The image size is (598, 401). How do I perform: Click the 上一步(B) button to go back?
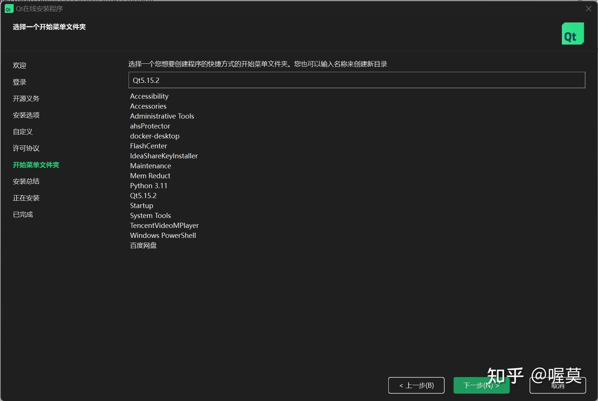(x=416, y=385)
